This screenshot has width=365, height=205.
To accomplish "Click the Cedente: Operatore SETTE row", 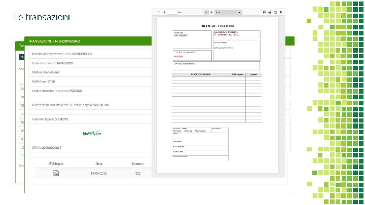I will point(90,119).
